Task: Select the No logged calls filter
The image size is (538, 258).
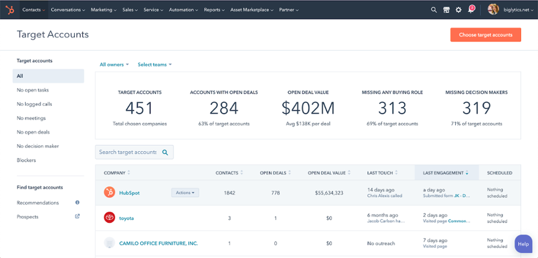Action: [x=34, y=104]
